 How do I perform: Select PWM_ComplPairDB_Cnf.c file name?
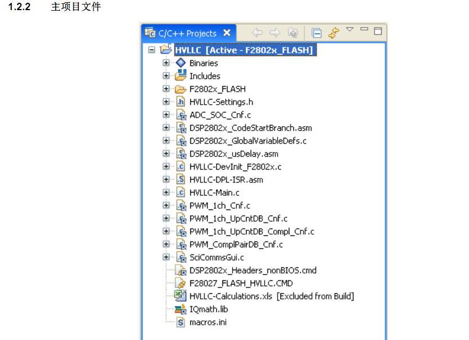pyautogui.click(x=236, y=245)
